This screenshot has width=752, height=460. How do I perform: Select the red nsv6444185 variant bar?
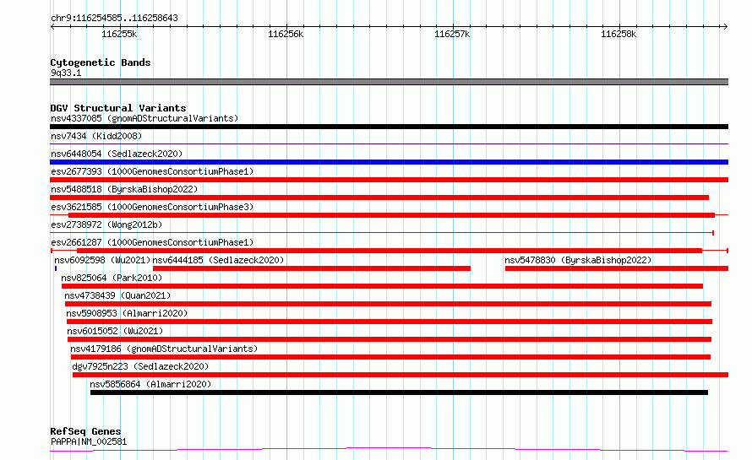(x=312, y=268)
